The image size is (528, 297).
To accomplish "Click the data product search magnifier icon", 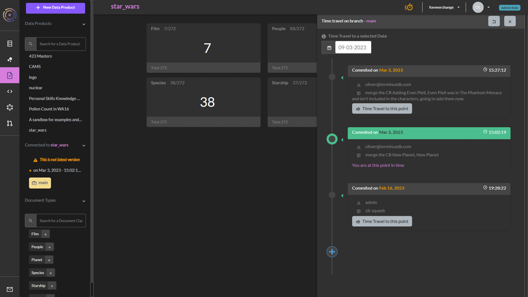I will point(31,44).
